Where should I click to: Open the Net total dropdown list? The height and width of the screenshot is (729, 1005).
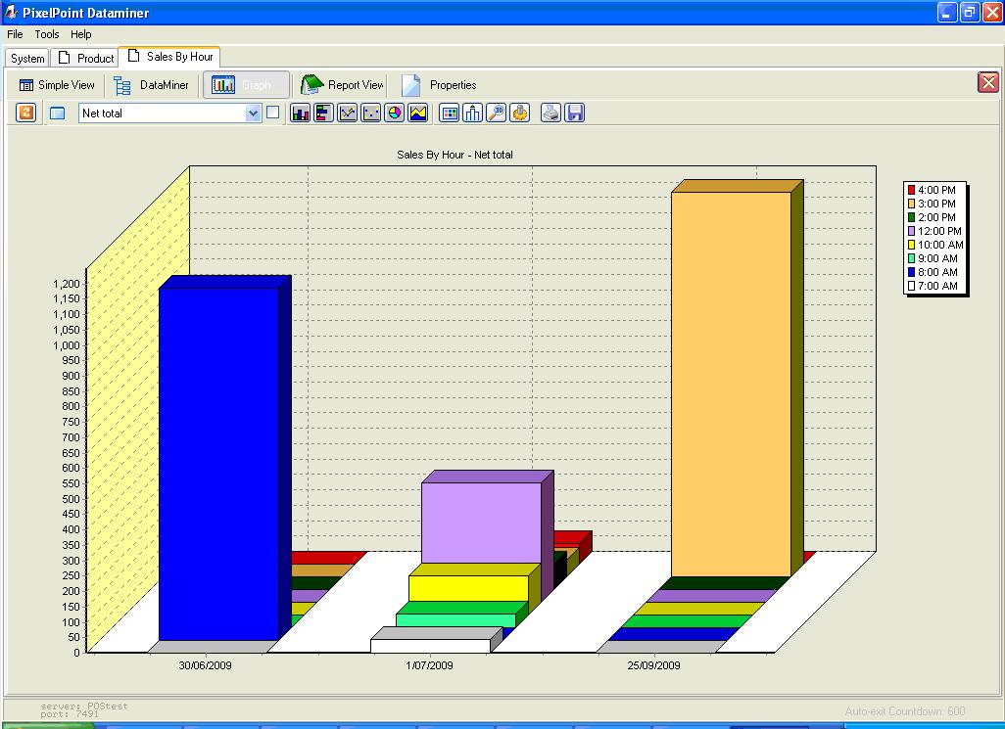pos(254,114)
